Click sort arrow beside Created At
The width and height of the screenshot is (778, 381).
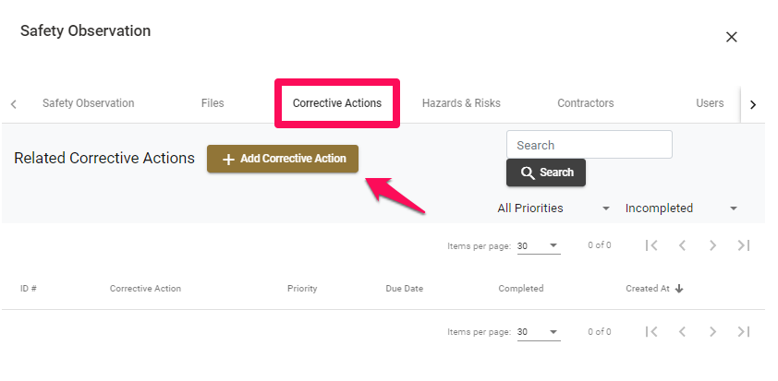(x=679, y=289)
